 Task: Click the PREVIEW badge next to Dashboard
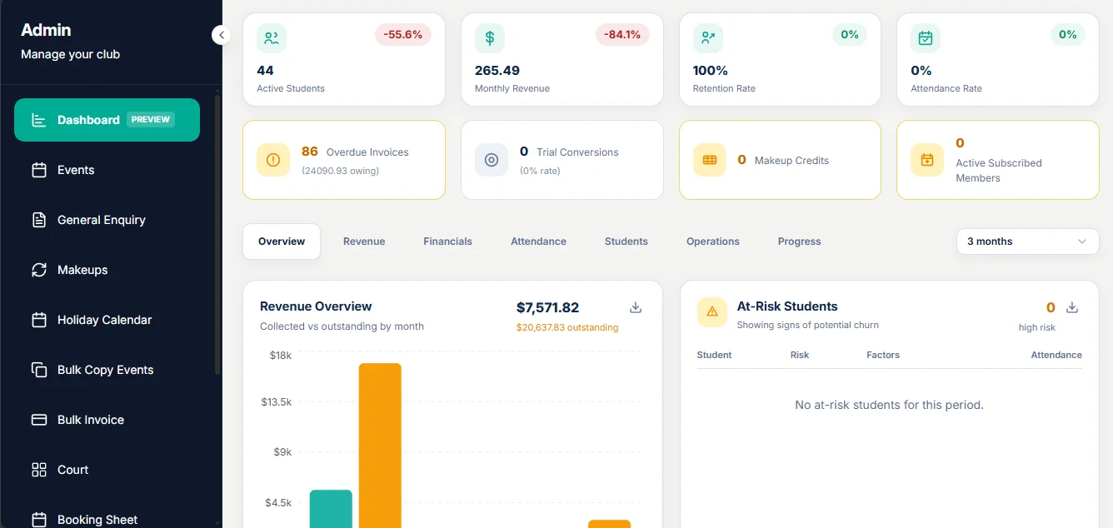coord(151,120)
